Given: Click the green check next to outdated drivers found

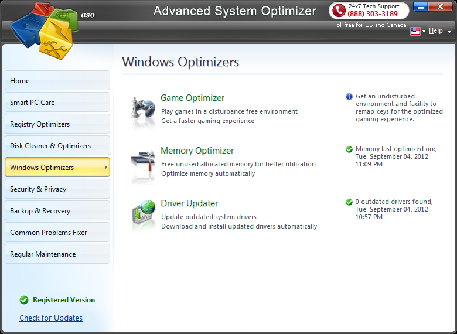Looking at the screenshot, I should (349, 202).
